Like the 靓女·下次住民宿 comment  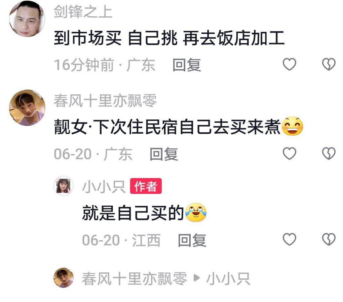(x=290, y=153)
